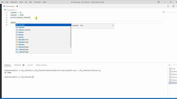Switch to the DEBUG CONSOLE tab
This screenshot has height=99, width=177.
click(41, 65)
